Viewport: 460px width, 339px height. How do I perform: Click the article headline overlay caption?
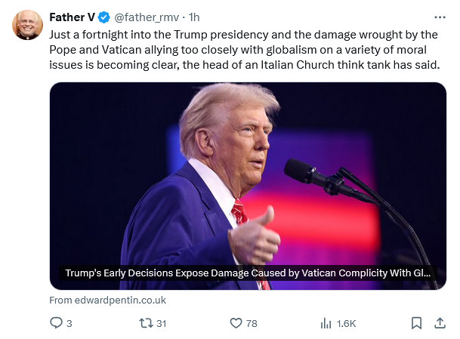point(248,273)
